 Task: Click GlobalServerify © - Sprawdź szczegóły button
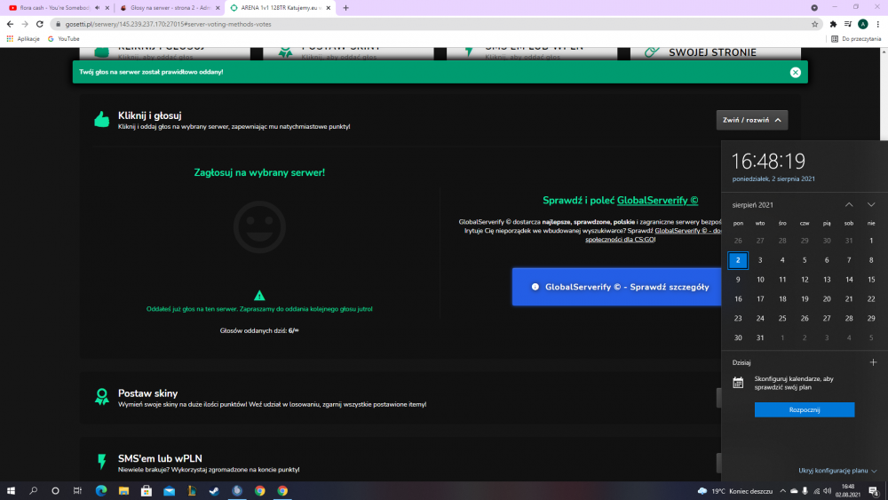click(617, 287)
